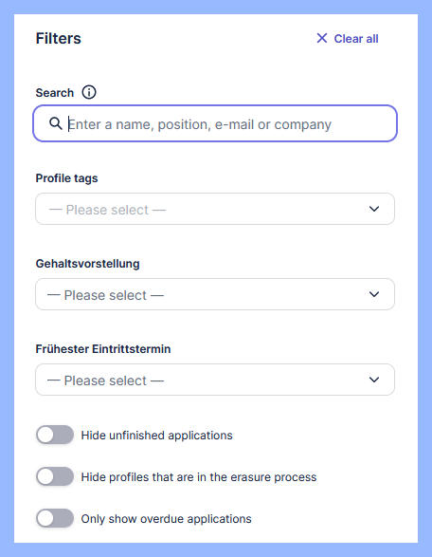Screen dimensions: 432x557
Task: Expand the Gehaltsvorstellung Please select dropdown
Action: [215, 294]
